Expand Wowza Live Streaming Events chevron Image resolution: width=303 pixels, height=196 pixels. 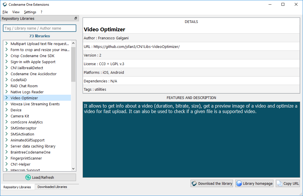[x=7, y=104]
